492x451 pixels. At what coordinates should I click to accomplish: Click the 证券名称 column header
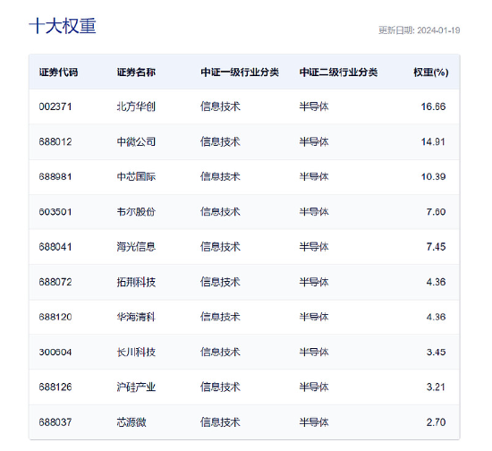[136, 72]
